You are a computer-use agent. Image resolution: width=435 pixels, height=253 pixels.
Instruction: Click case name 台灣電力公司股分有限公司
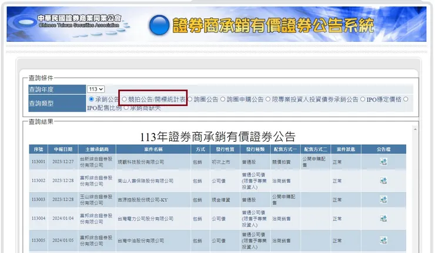point(145,218)
